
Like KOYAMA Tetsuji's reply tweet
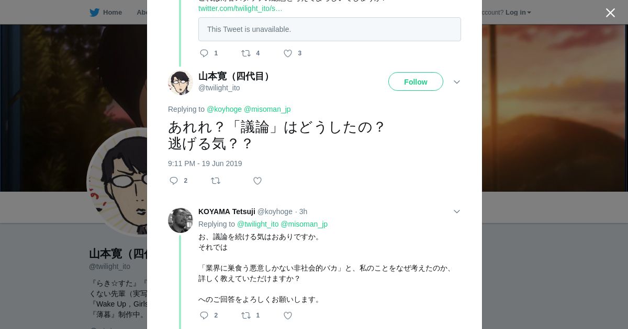click(x=288, y=315)
